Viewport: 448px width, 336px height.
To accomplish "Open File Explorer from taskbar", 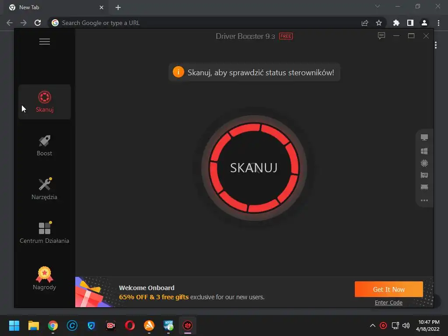I will (33, 325).
